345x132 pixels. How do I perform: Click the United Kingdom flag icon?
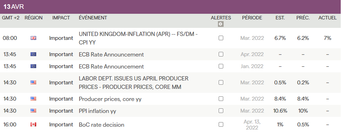(33, 38)
